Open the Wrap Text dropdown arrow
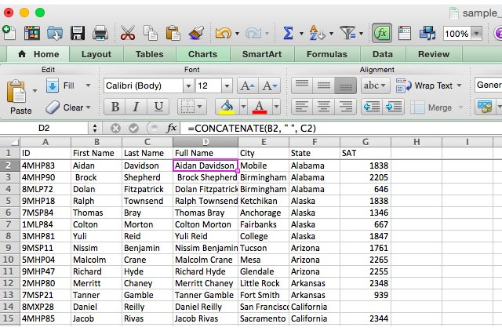 coord(459,85)
